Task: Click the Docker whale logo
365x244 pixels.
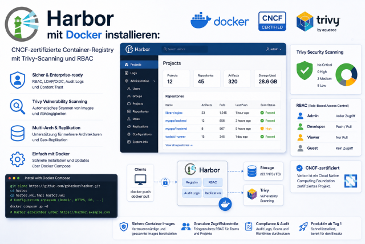Action: click(200, 21)
